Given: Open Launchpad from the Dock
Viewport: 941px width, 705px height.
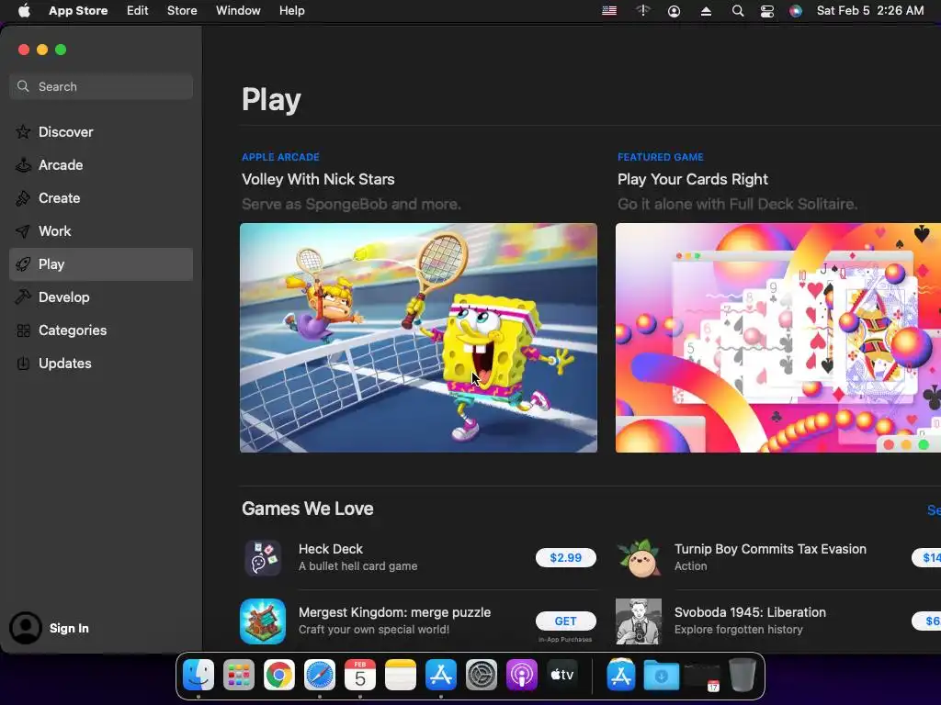Looking at the screenshot, I should pyautogui.click(x=239, y=676).
